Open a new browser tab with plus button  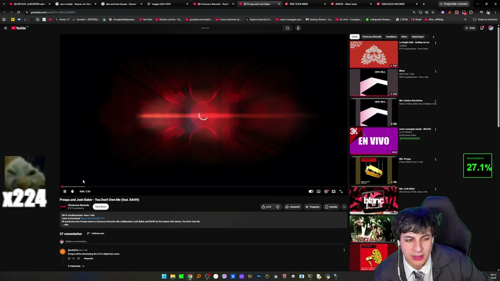point(423,4)
